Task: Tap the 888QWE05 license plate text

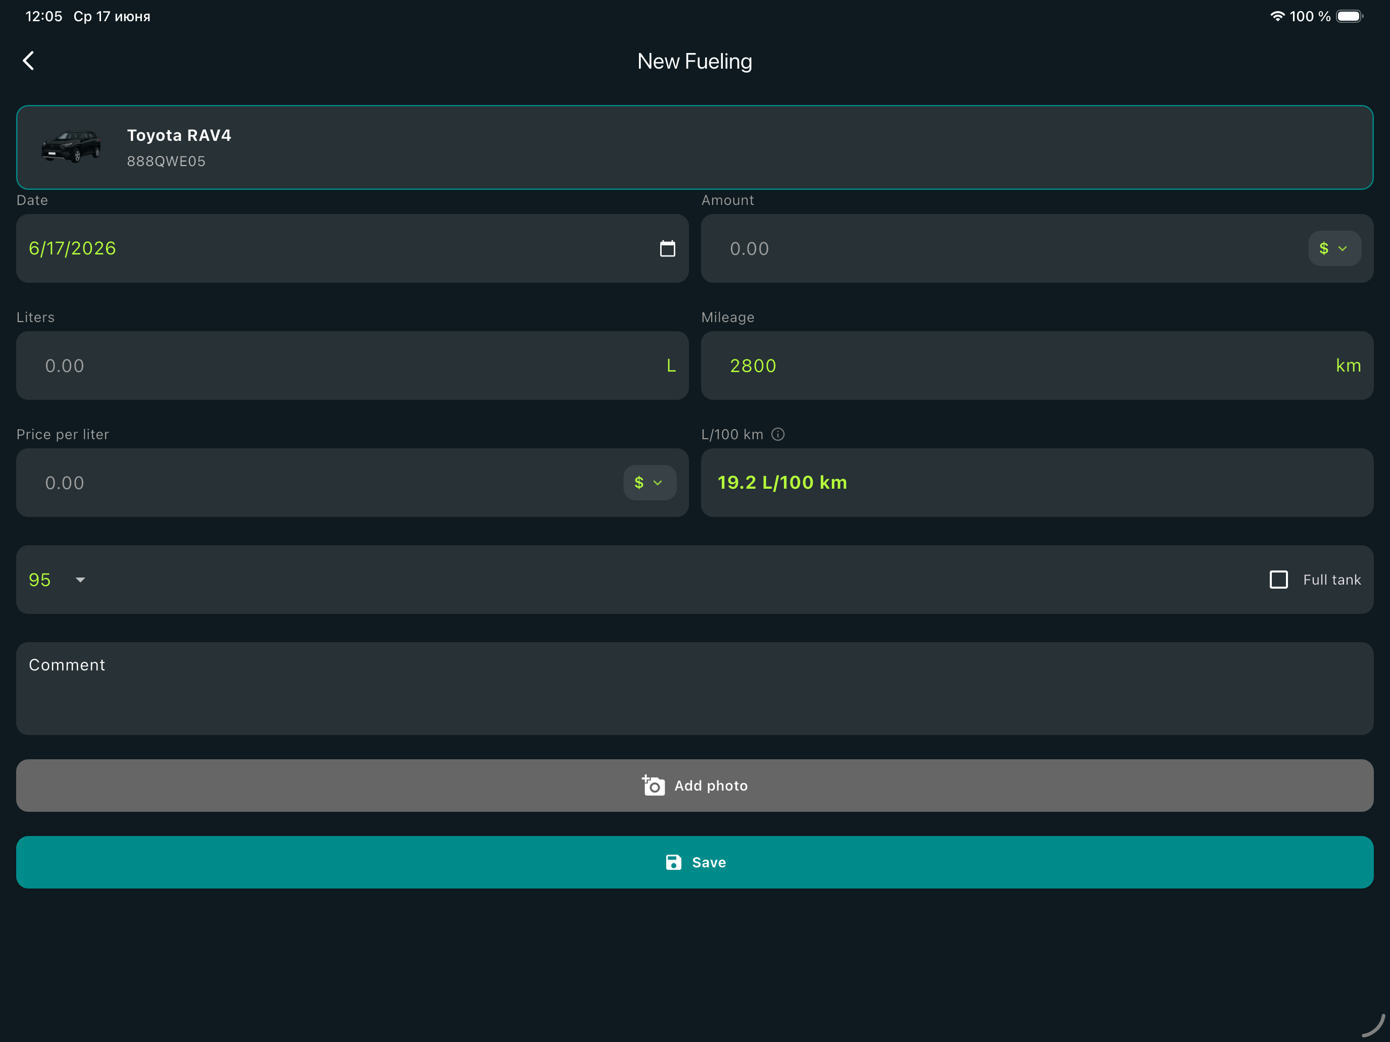Action: pyautogui.click(x=166, y=162)
